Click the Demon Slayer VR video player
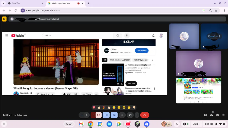The width and height of the screenshot is (228, 128). click(56, 62)
